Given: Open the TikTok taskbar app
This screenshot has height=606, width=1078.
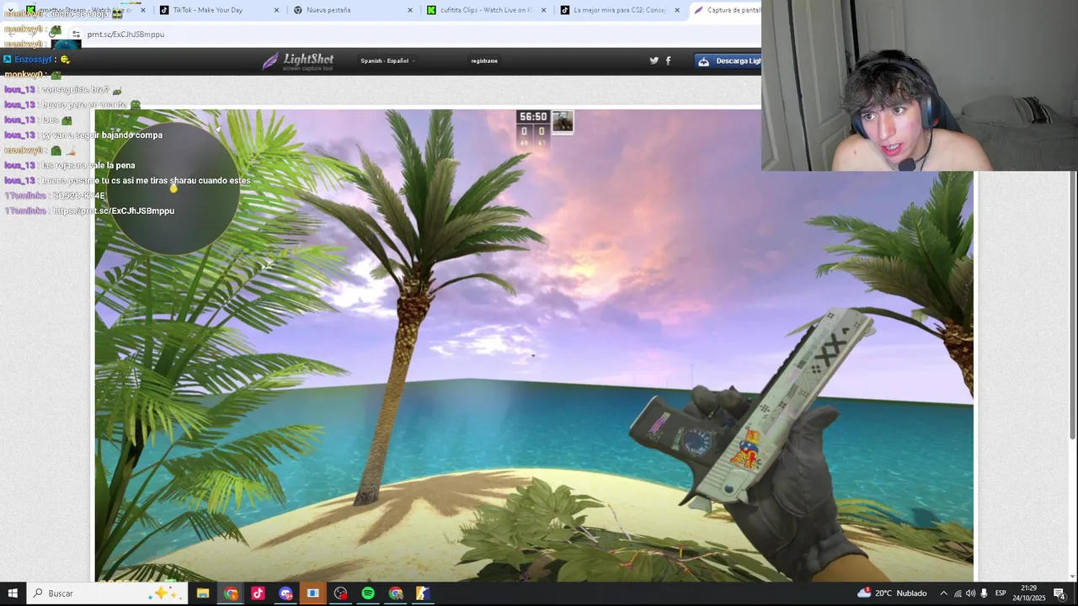Looking at the screenshot, I should [x=258, y=593].
